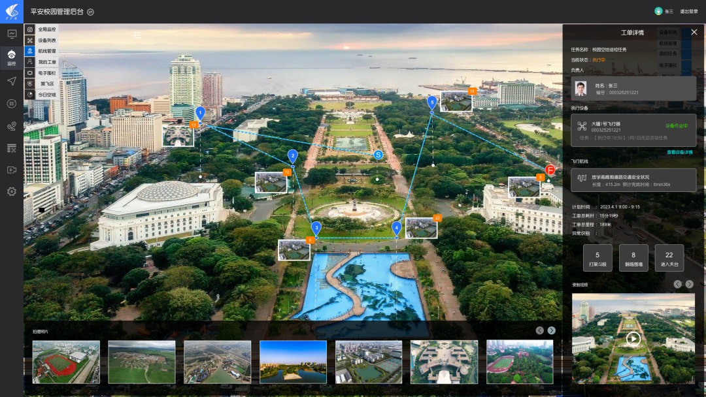Play the recorded aerial video
706x397 pixels.
633,338
